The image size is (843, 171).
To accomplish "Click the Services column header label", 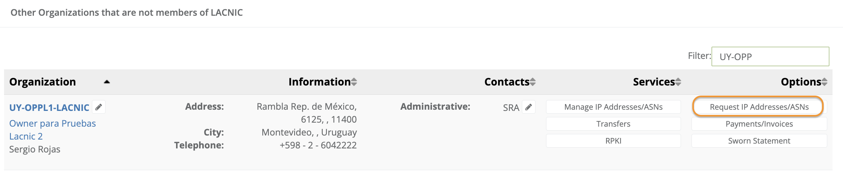I will [654, 82].
